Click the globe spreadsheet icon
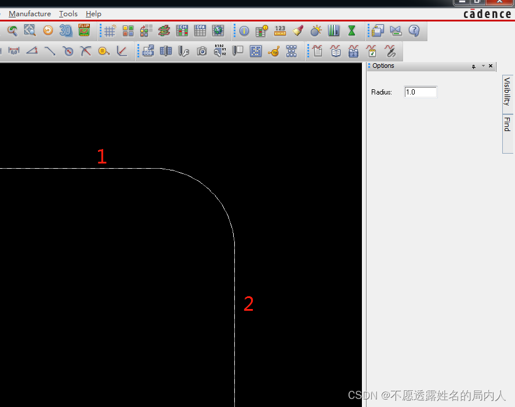This screenshot has width=515, height=407. (217, 31)
